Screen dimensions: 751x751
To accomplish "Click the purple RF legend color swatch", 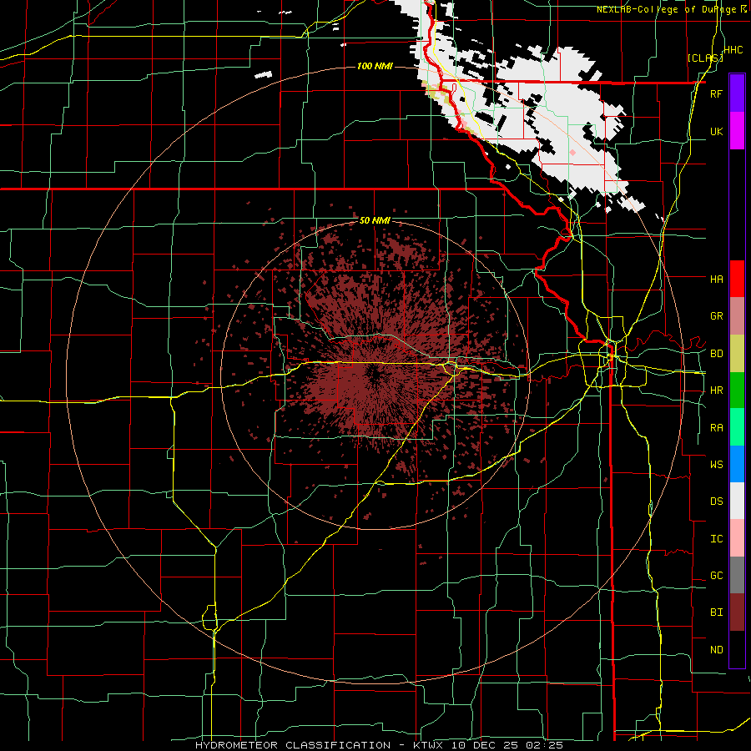I will [x=737, y=93].
